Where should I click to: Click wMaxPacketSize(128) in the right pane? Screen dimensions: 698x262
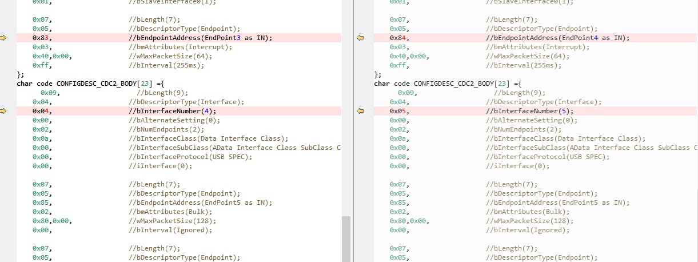tap(529, 221)
